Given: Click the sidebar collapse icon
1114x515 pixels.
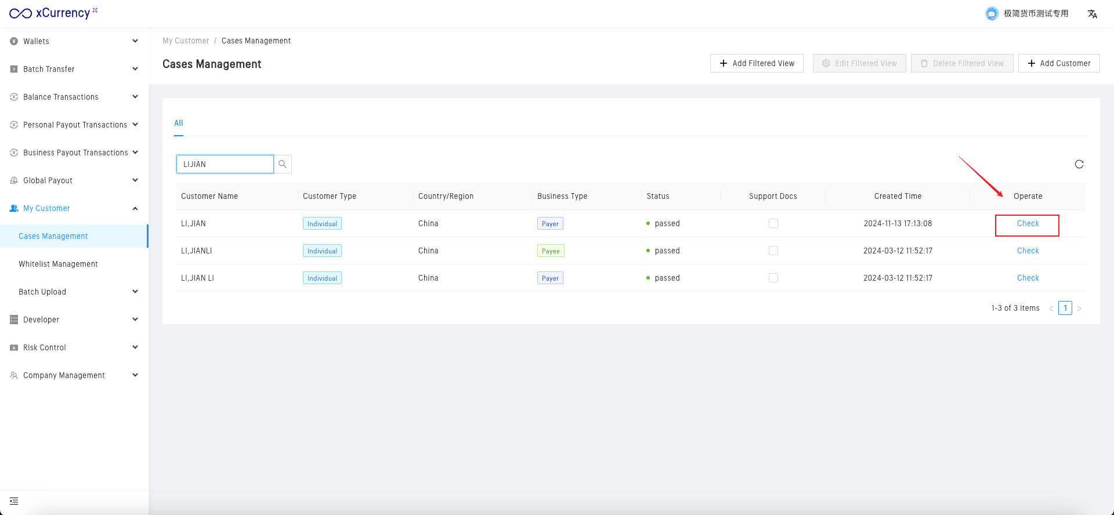Looking at the screenshot, I should [14, 501].
